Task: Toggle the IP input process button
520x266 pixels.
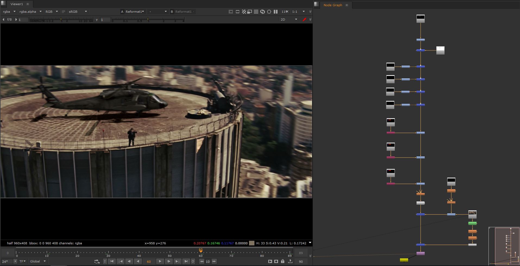Action: 63,12
